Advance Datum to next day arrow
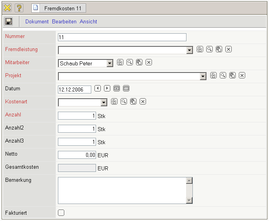Image resolution: width=269 pixels, height=221 pixels. click(x=107, y=88)
